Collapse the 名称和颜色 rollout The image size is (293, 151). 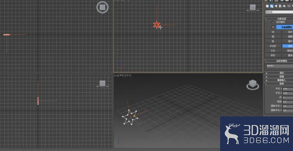point(279,61)
